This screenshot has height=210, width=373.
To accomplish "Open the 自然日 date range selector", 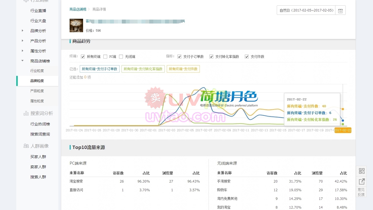I will [306, 10].
